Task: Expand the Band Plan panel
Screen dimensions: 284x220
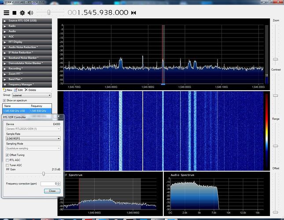Action: [27, 79]
